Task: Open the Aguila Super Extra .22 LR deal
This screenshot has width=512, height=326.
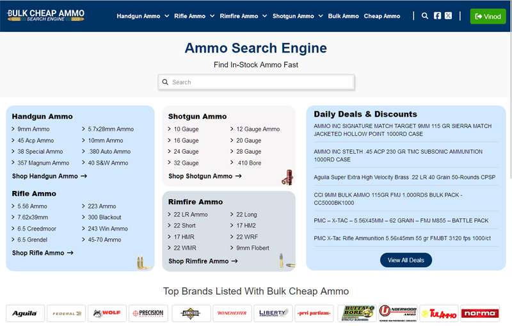Action: point(404,177)
